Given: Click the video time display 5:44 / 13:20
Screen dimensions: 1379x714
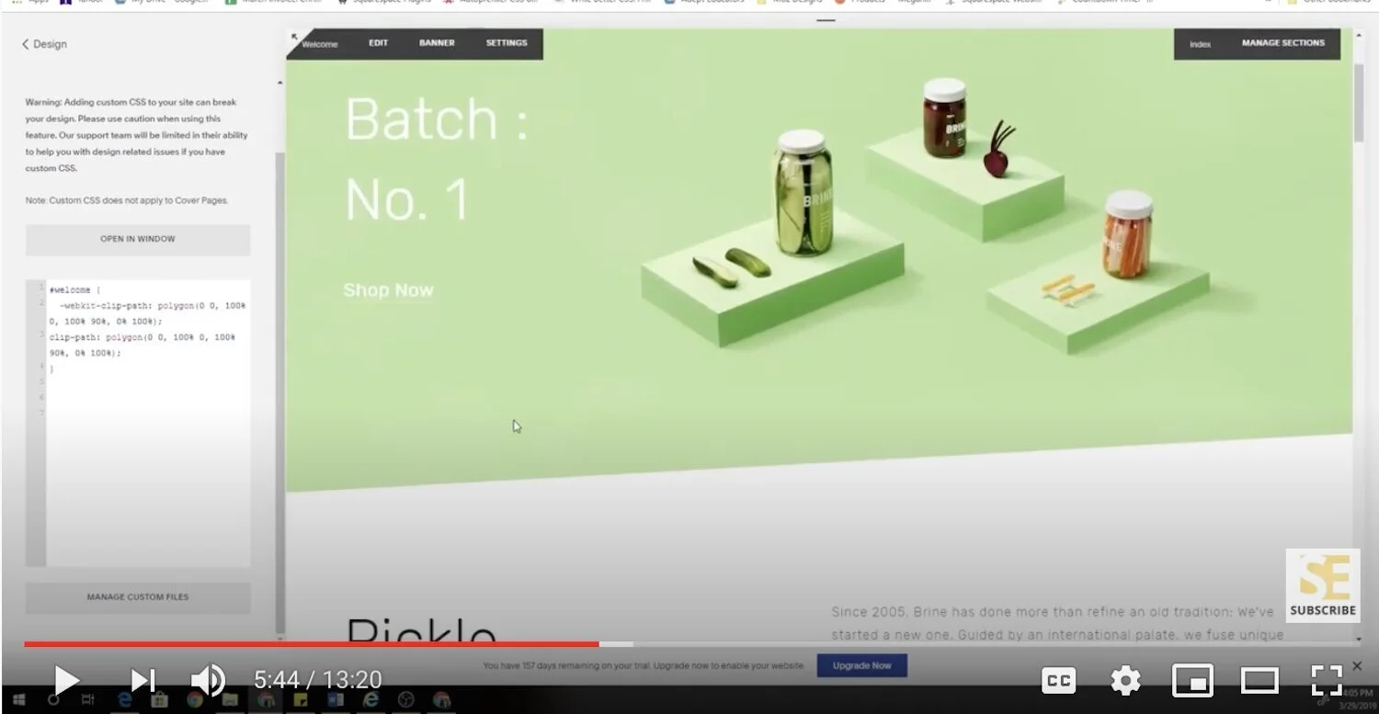Looking at the screenshot, I should coord(318,680).
